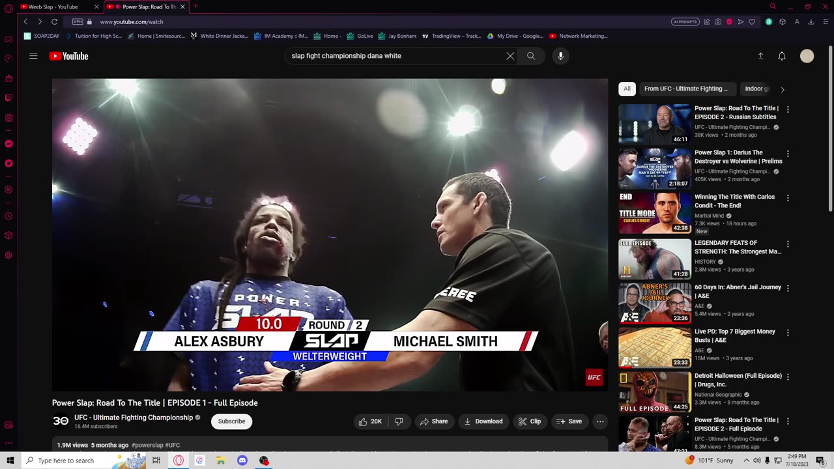The height and width of the screenshot is (469, 834).
Task: Take snapshot with Opera camera icon
Action: click(x=717, y=21)
